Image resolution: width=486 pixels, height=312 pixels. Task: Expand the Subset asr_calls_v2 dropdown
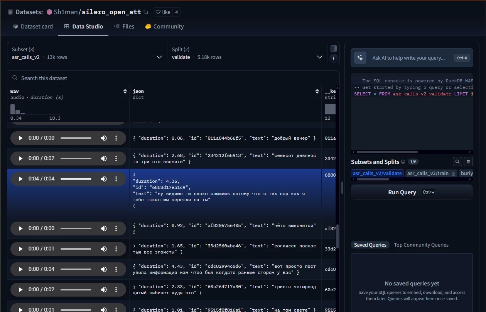point(87,53)
